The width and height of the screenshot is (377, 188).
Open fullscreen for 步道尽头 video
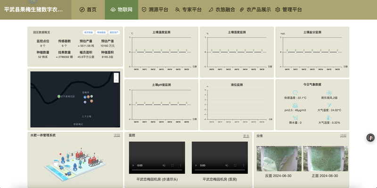point(172,165)
